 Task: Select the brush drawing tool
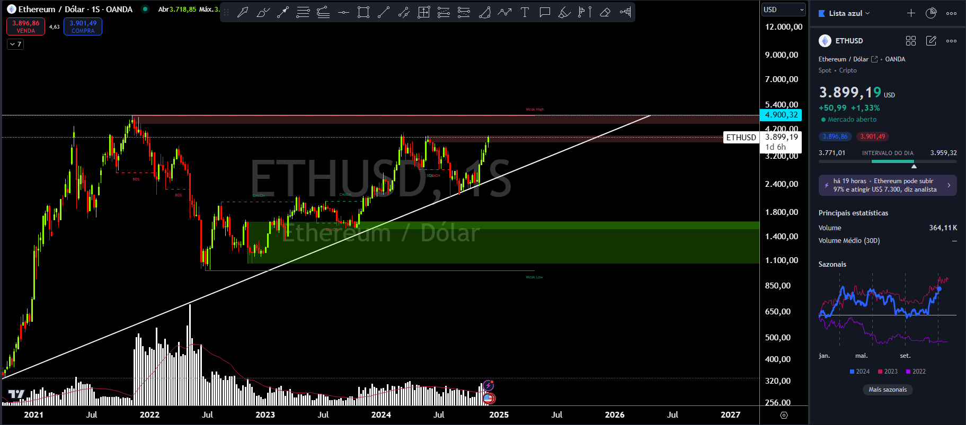[x=263, y=12]
